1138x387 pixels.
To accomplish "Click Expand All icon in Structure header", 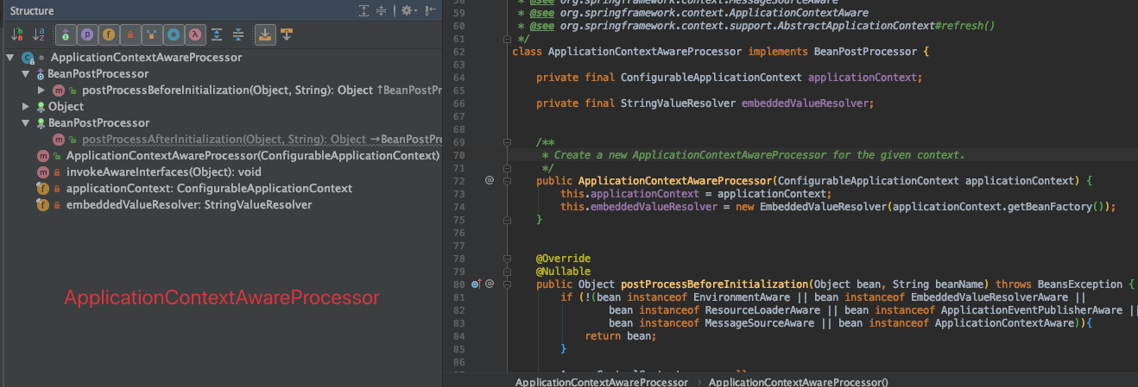I will (x=364, y=10).
